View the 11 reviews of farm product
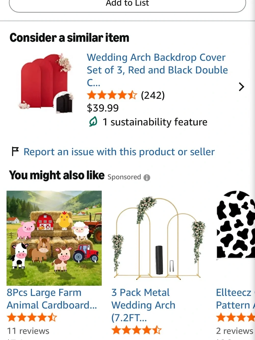The width and height of the screenshot is (255, 340). coord(28,331)
